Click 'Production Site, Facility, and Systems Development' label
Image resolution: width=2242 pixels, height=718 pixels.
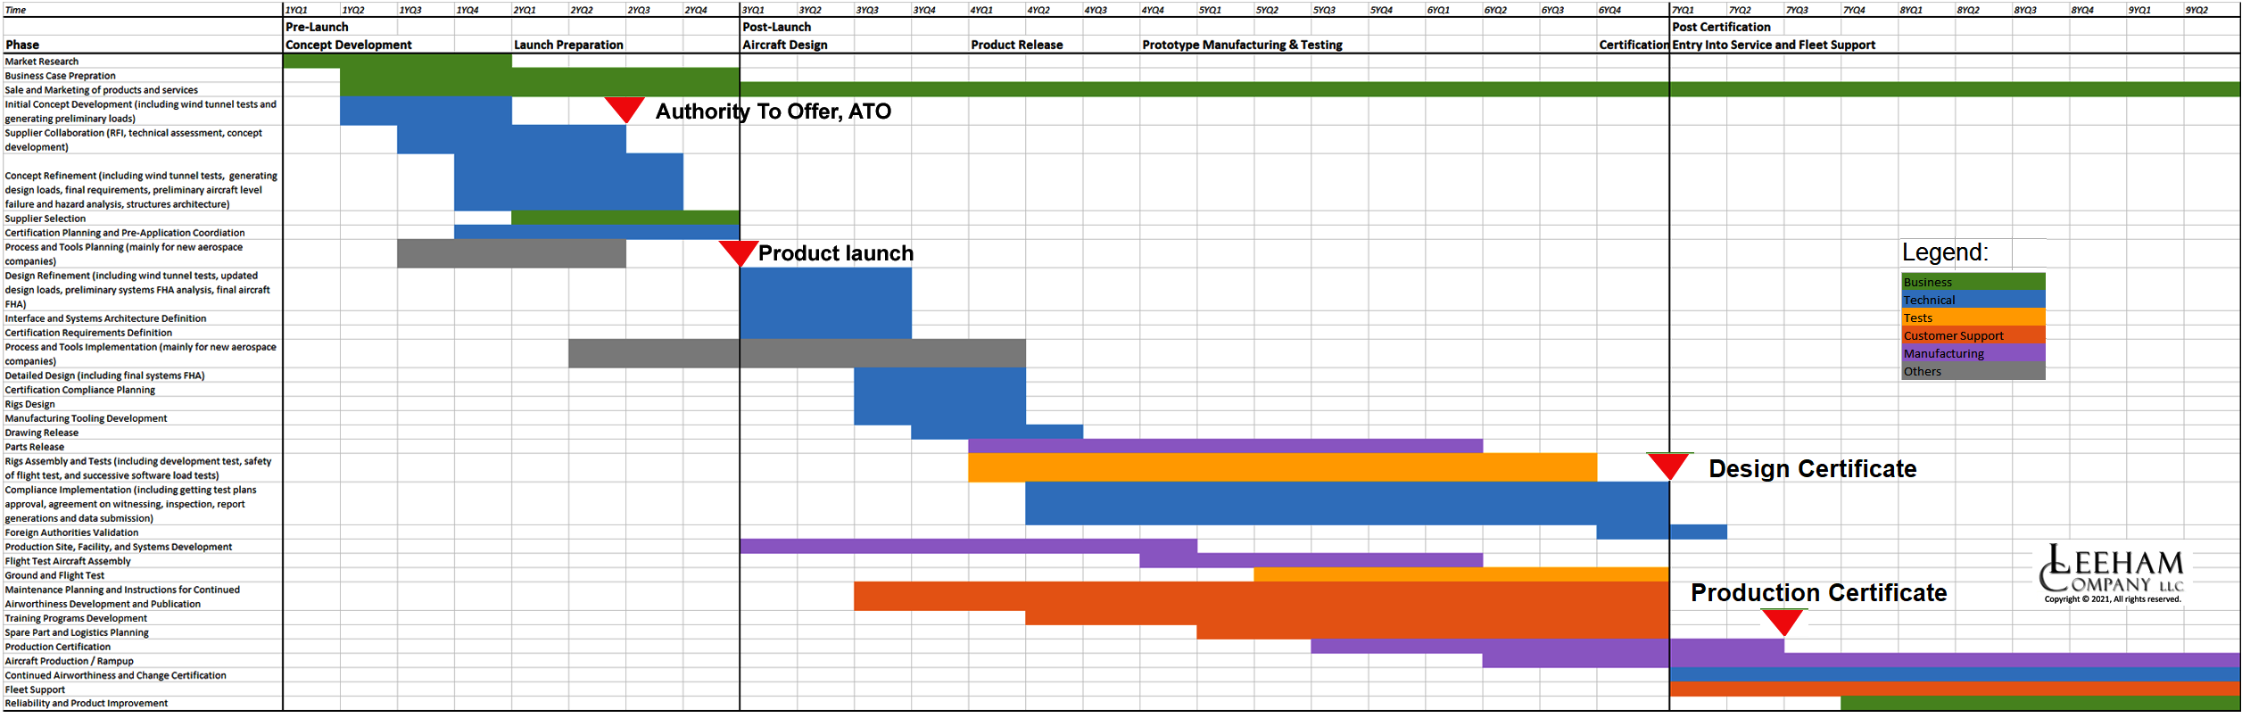click(119, 547)
